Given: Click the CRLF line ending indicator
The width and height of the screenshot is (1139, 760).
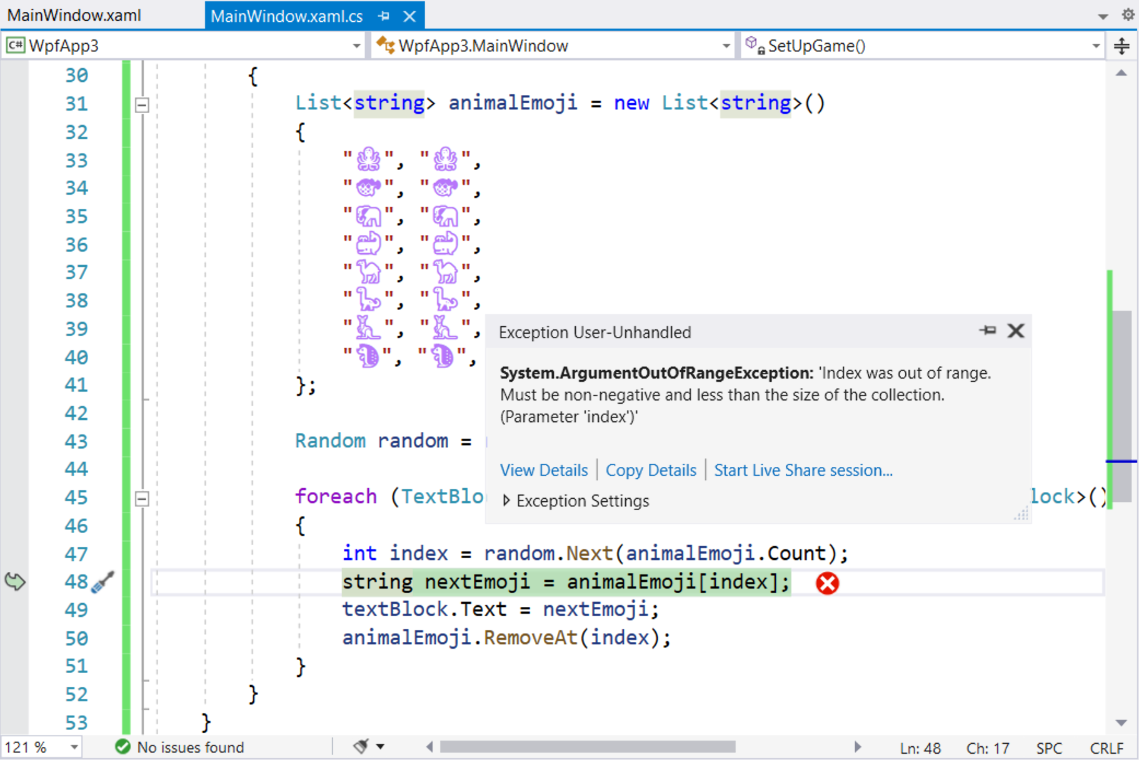Looking at the screenshot, I should click(x=1106, y=747).
